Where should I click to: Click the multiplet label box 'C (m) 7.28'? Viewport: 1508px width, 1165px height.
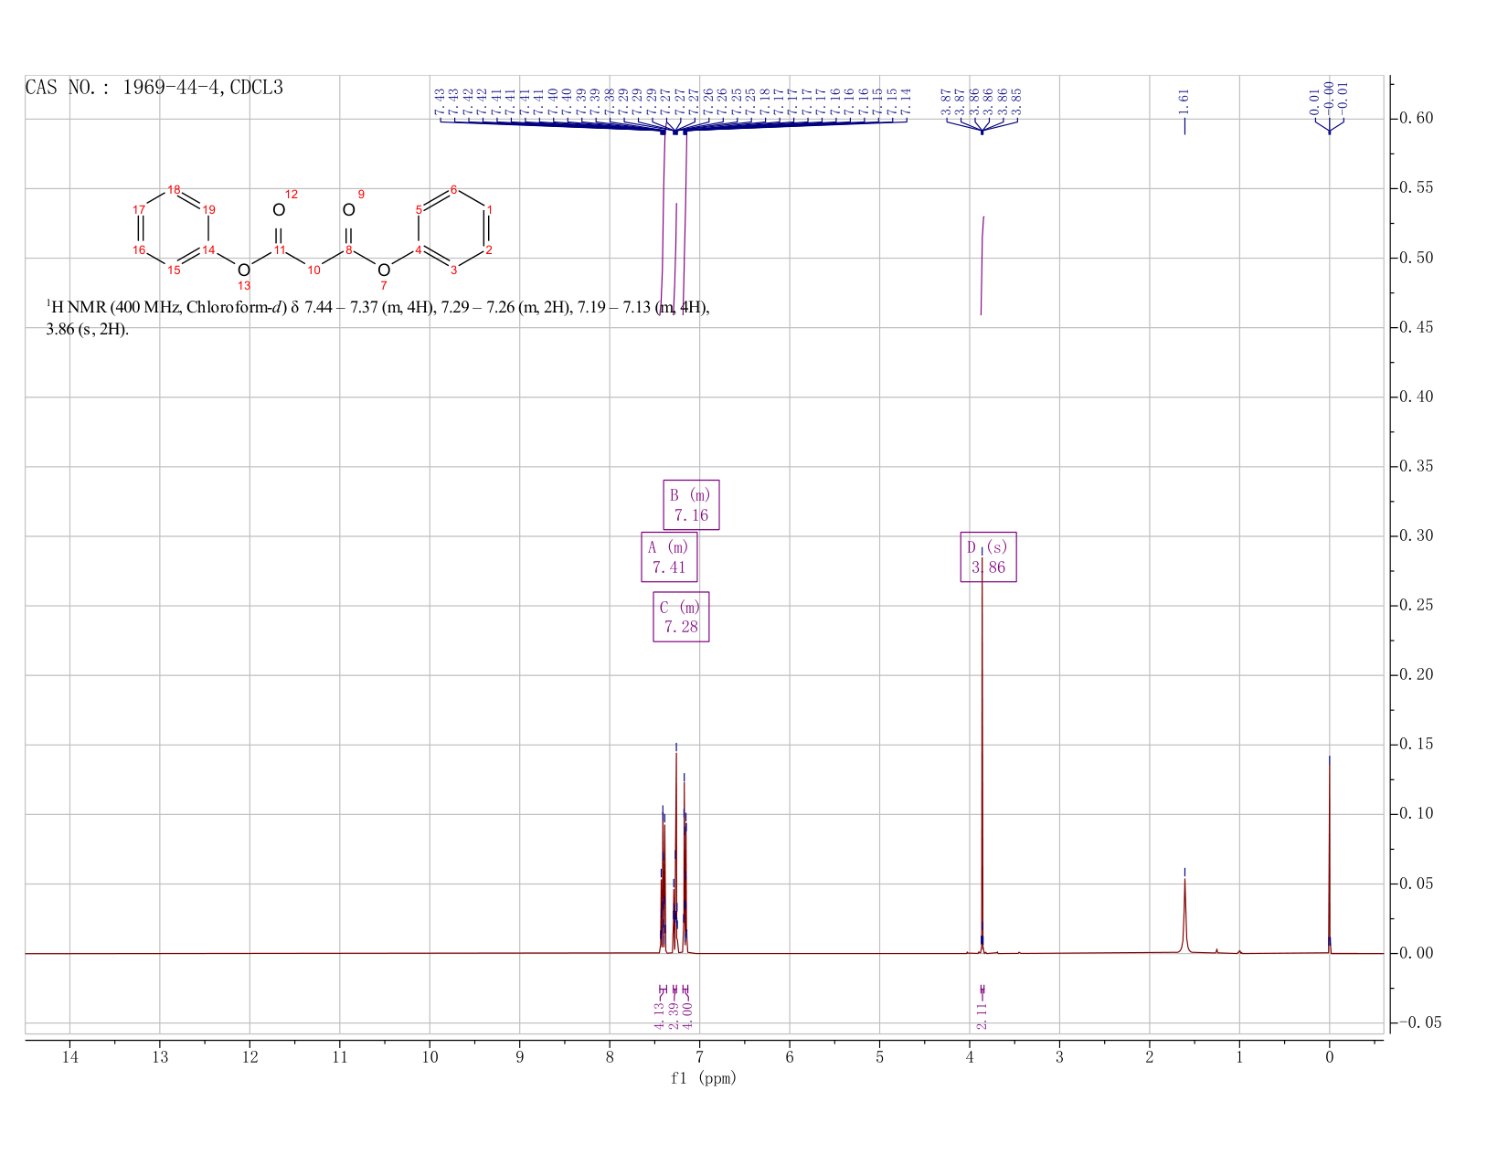(x=681, y=617)
